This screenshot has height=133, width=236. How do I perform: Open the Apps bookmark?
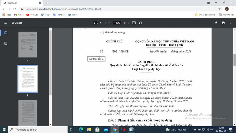click(7, 15)
